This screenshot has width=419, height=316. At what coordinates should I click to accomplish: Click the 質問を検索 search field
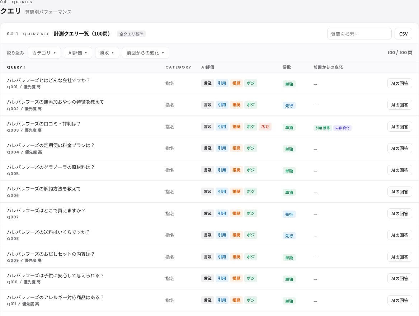(359, 34)
